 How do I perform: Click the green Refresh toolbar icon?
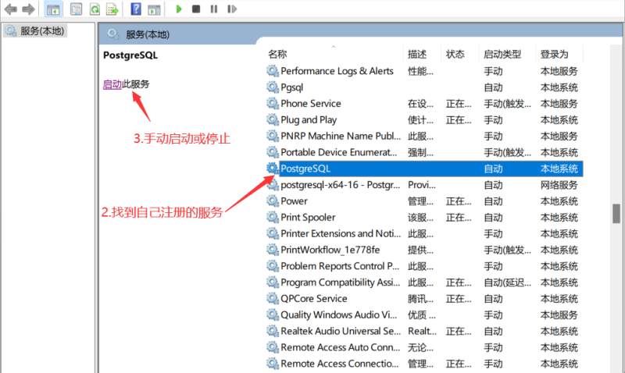pyautogui.click(x=95, y=9)
